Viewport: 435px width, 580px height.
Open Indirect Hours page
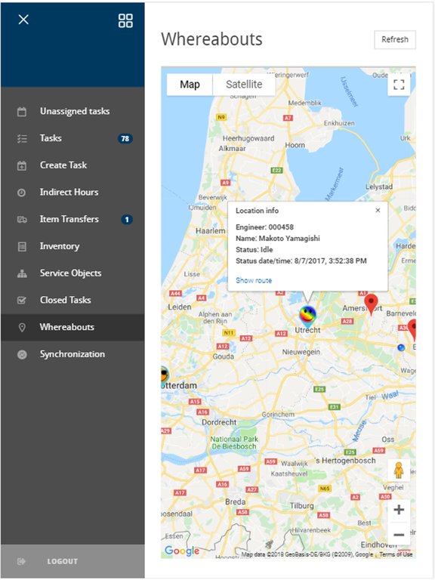tap(72, 193)
